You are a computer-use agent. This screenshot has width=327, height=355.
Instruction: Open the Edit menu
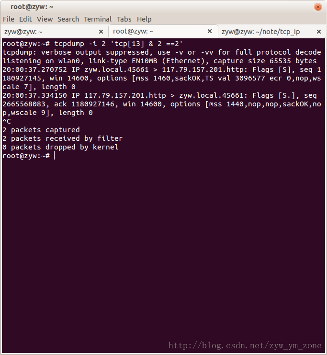25,19
